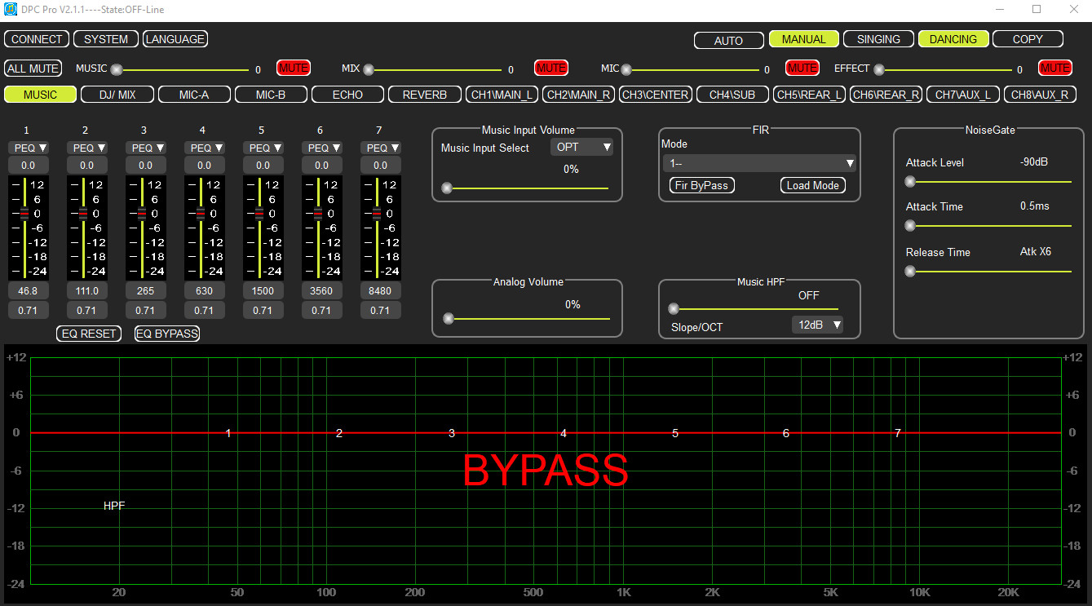Open band 2 PEQ filter type dropdown

click(x=86, y=148)
